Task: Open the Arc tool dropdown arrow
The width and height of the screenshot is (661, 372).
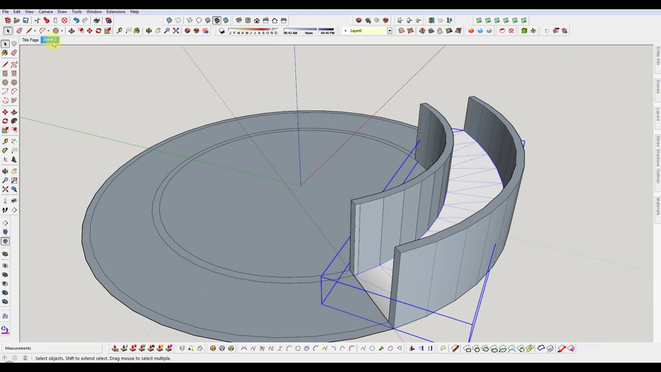Action: pyautogui.click(x=49, y=31)
